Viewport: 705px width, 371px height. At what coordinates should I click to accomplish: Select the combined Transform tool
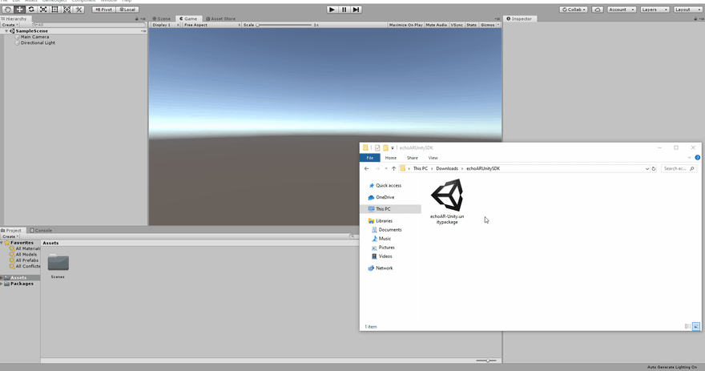(x=66, y=10)
